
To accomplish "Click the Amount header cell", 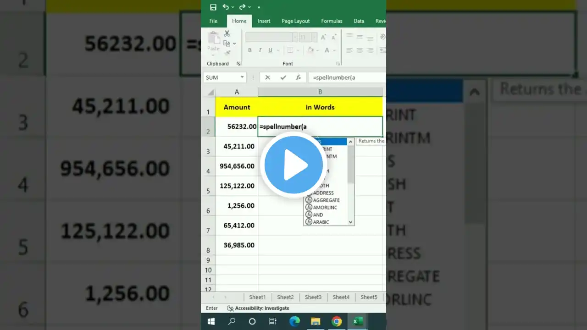I will pos(237,107).
